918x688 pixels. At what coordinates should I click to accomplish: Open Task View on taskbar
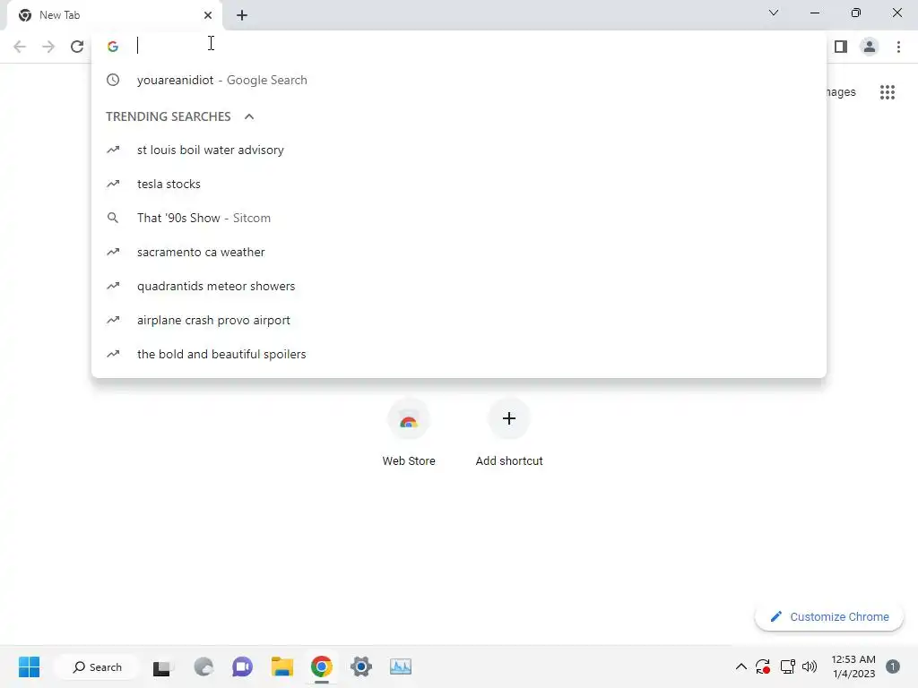162,667
